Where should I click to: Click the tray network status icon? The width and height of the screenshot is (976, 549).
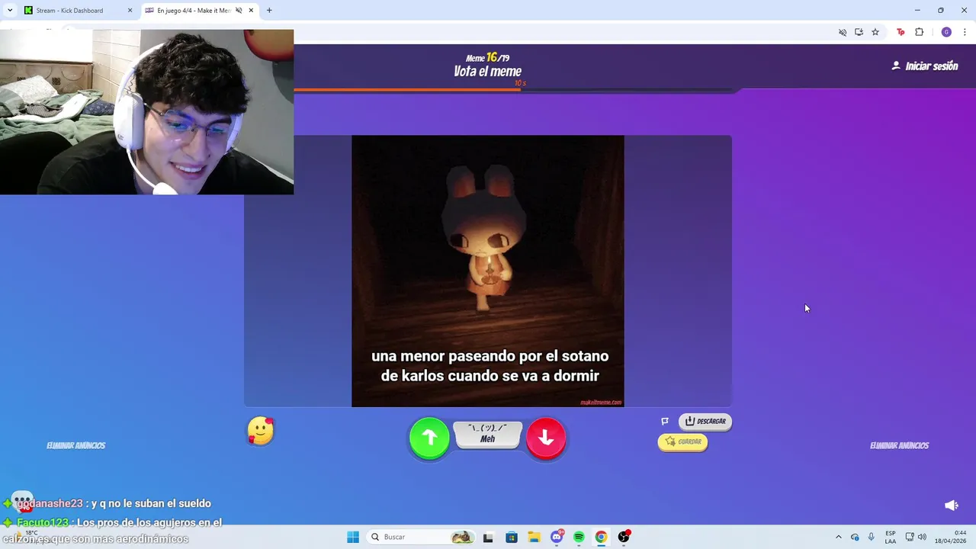(855, 537)
